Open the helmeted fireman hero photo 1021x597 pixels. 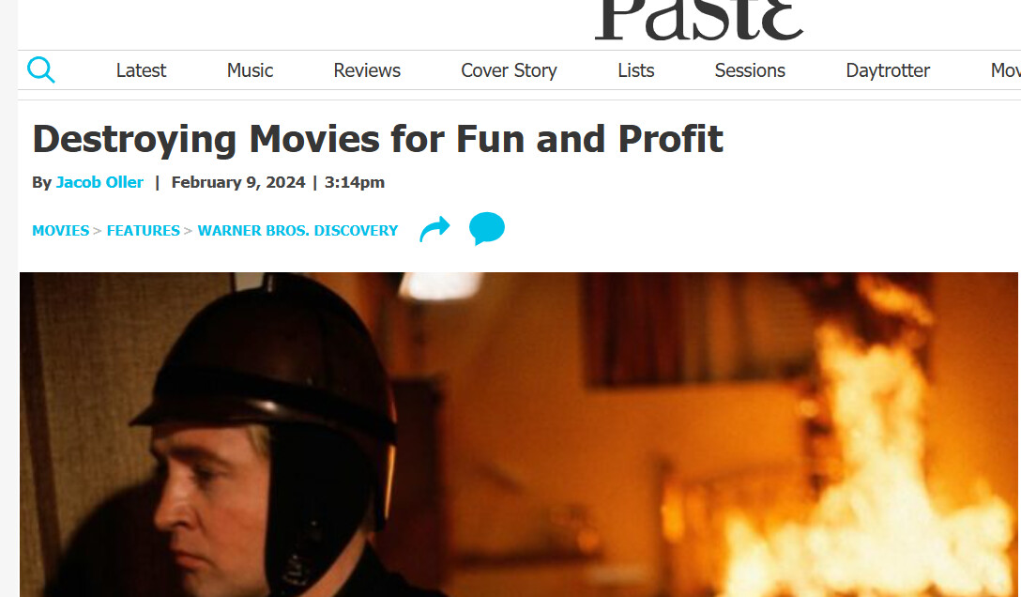(518, 435)
